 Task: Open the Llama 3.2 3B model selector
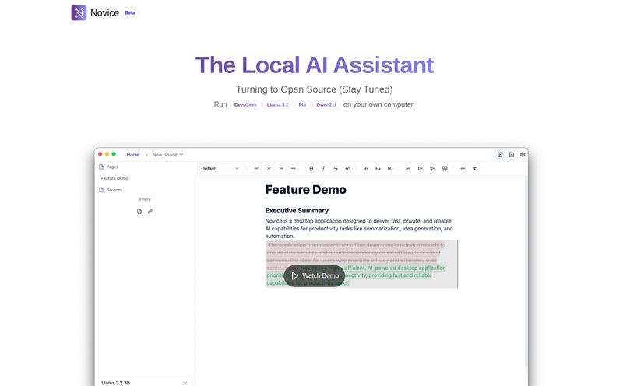[144, 382]
